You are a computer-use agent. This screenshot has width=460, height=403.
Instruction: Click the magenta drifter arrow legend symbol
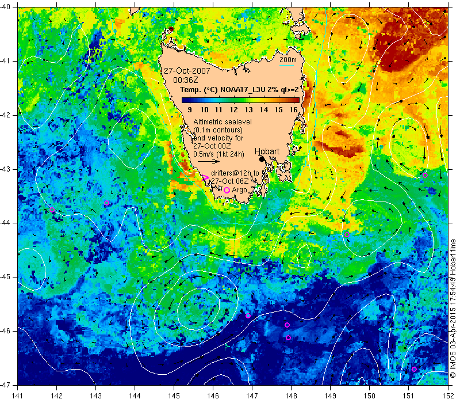(205, 177)
